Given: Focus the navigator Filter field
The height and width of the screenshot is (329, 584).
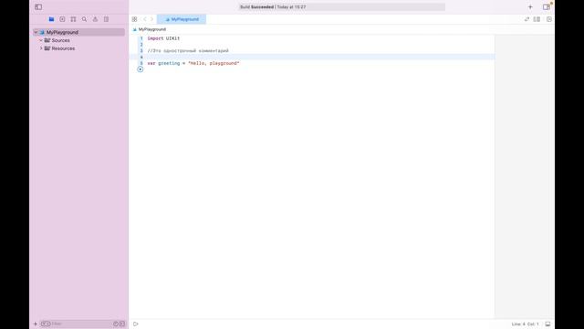Looking at the screenshot, I should click(81, 324).
